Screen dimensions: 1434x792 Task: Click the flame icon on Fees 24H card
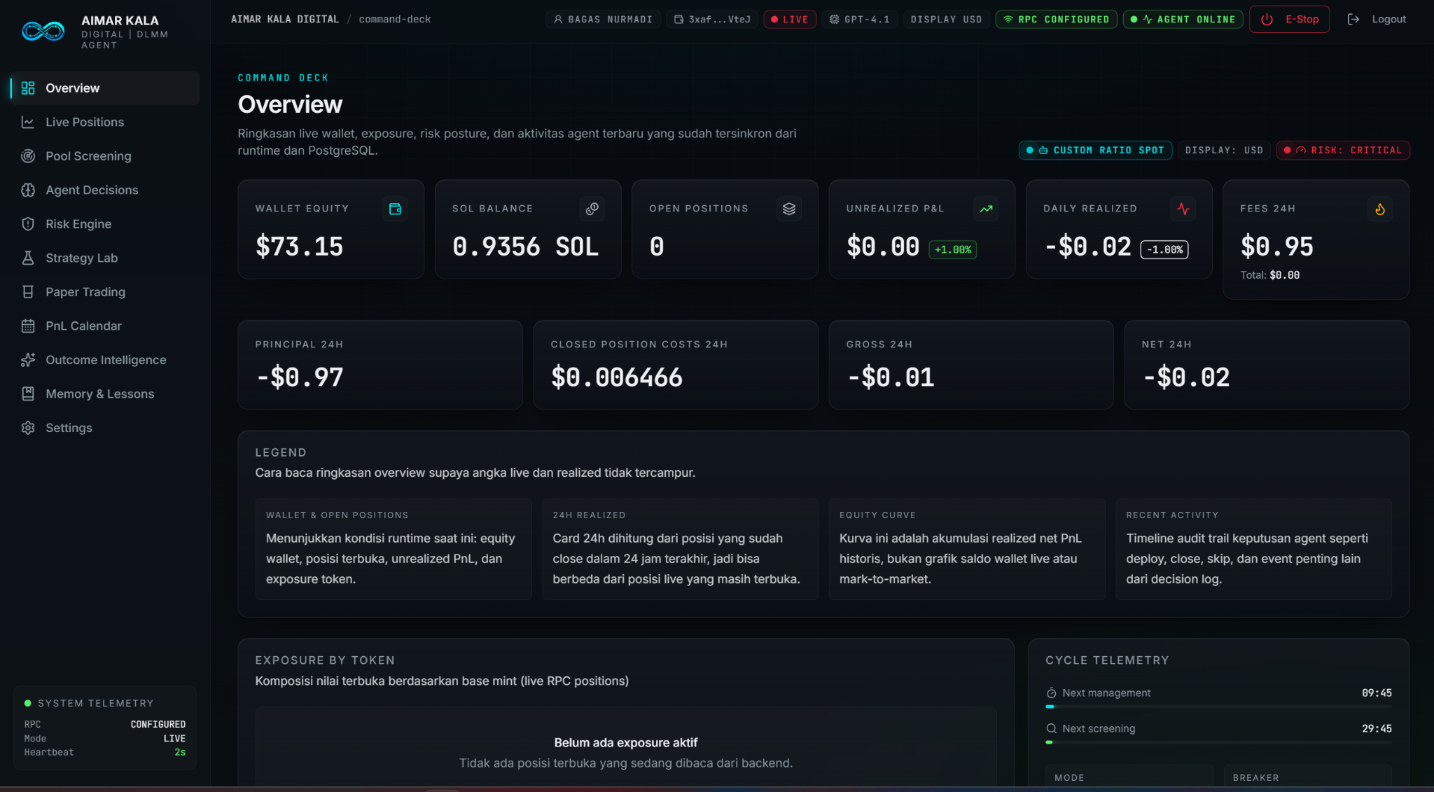click(x=1380, y=209)
